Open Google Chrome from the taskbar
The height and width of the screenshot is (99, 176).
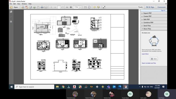click(x=63, y=87)
